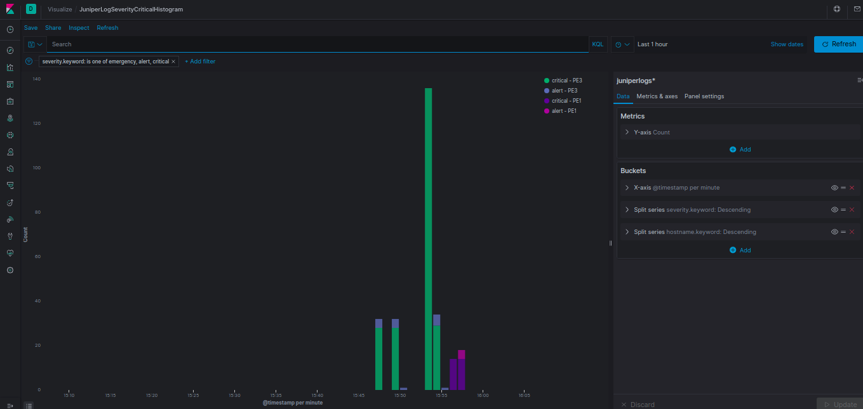Open the Dashboard sidebar icon
863x409 pixels.
[x=10, y=84]
